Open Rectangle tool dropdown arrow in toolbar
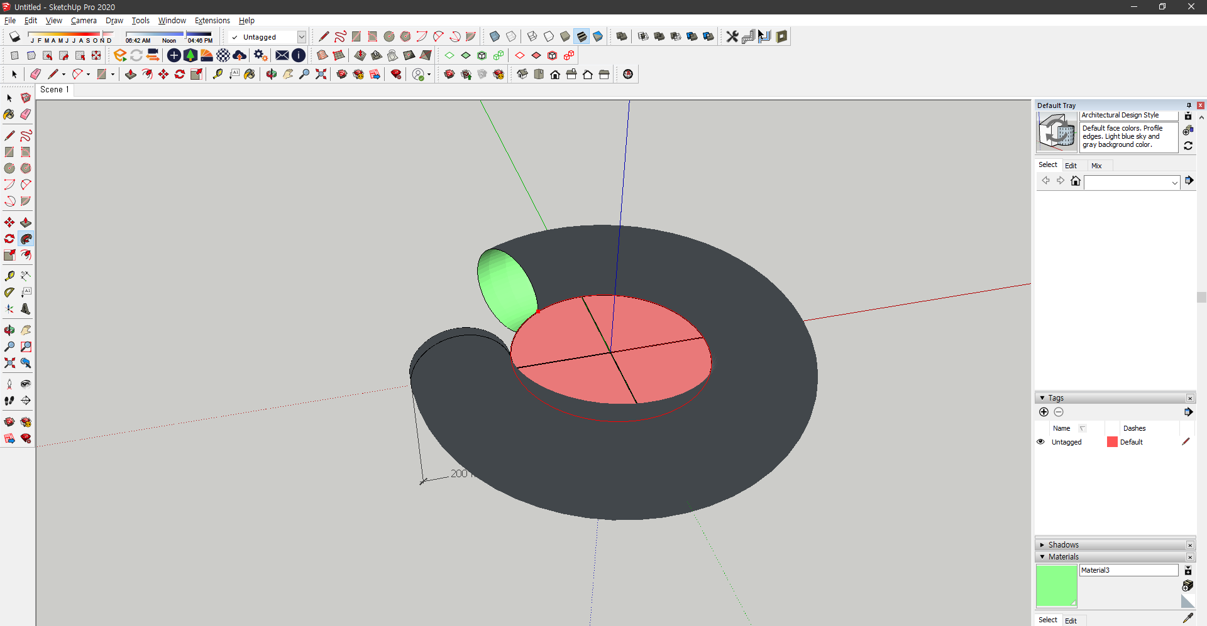This screenshot has height=626, width=1207. coord(113,74)
